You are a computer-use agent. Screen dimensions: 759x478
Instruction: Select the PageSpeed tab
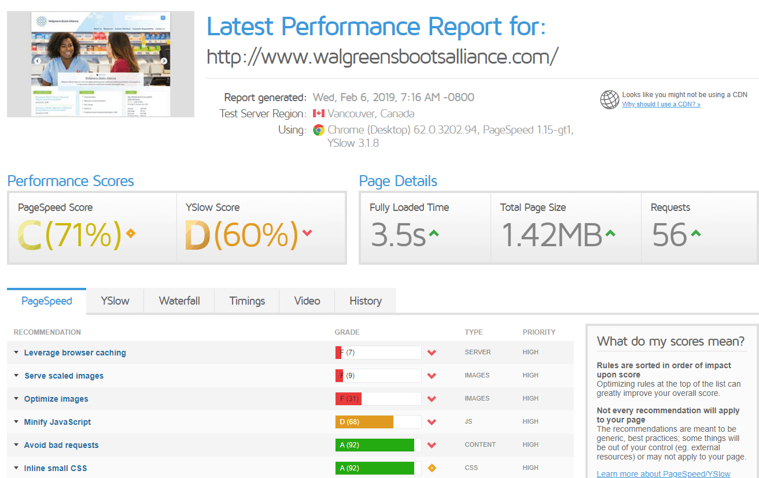click(47, 301)
